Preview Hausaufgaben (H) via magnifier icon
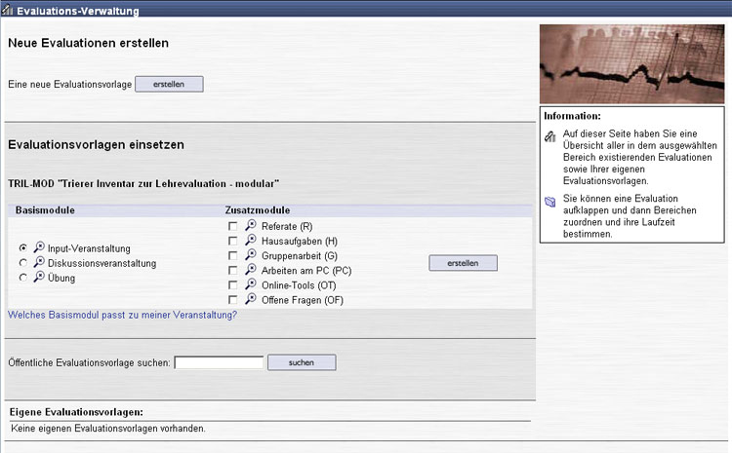Screen dimensions: 732x453 pyautogui.click(x=250, y=241)
